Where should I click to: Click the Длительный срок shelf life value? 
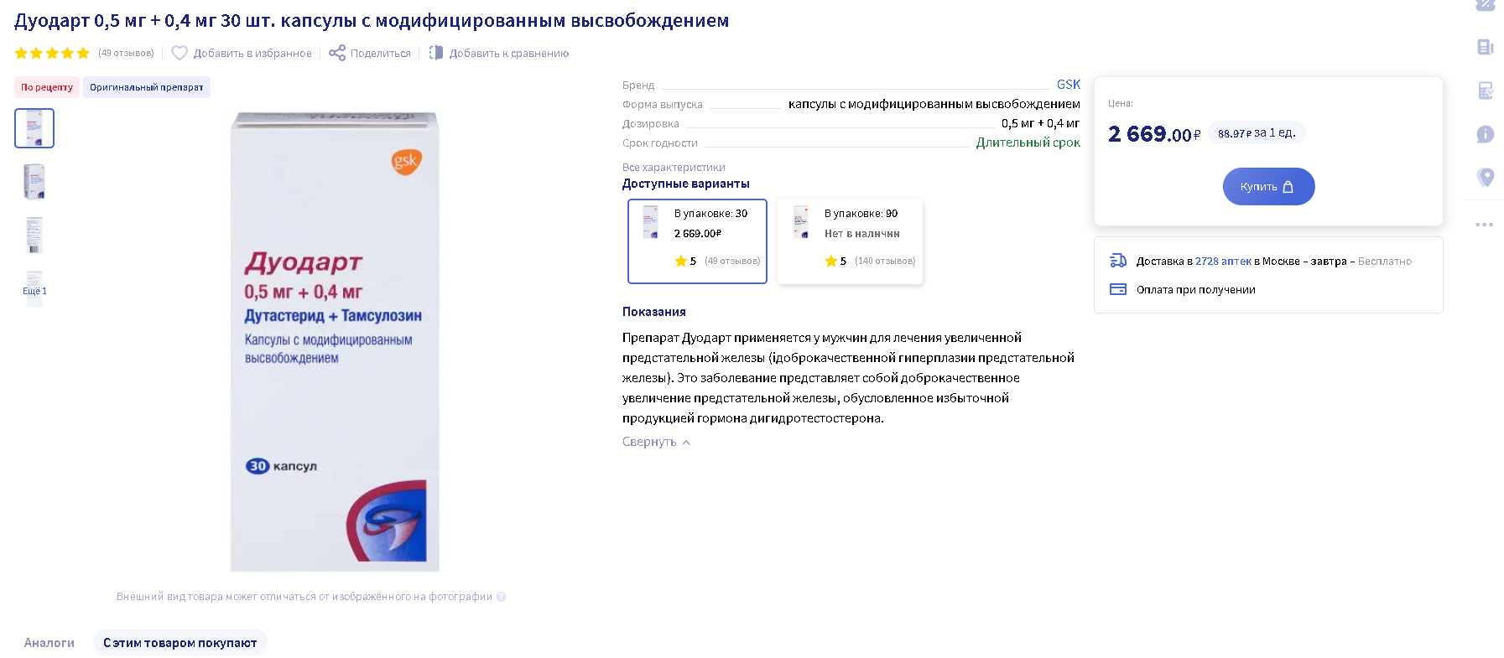tap(1028, 142)
